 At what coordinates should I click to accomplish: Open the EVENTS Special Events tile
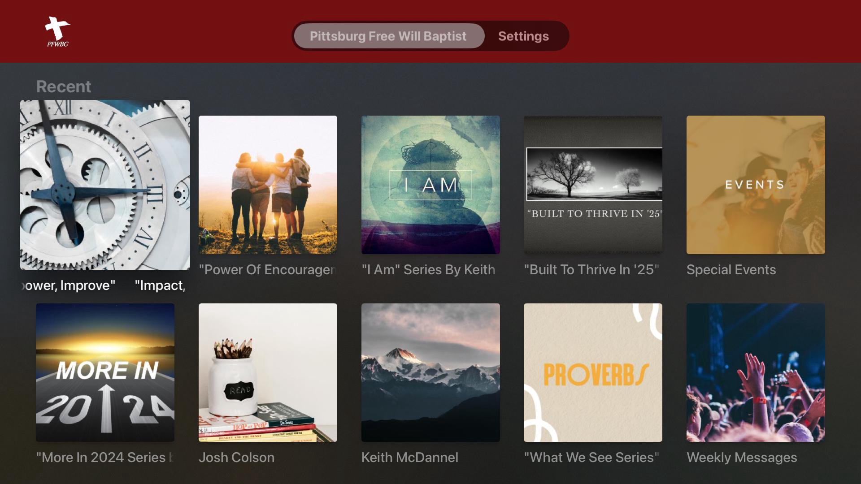pyautogui.click(x=756, y=185)
